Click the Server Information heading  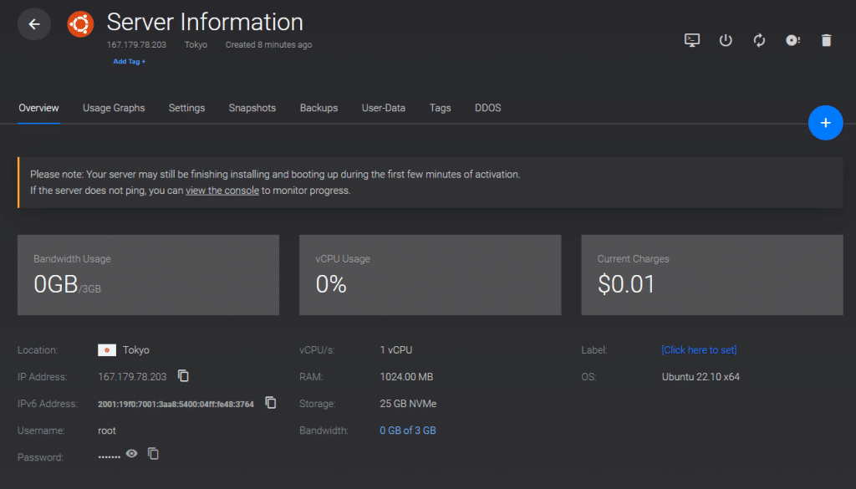[x=205, y=23]
